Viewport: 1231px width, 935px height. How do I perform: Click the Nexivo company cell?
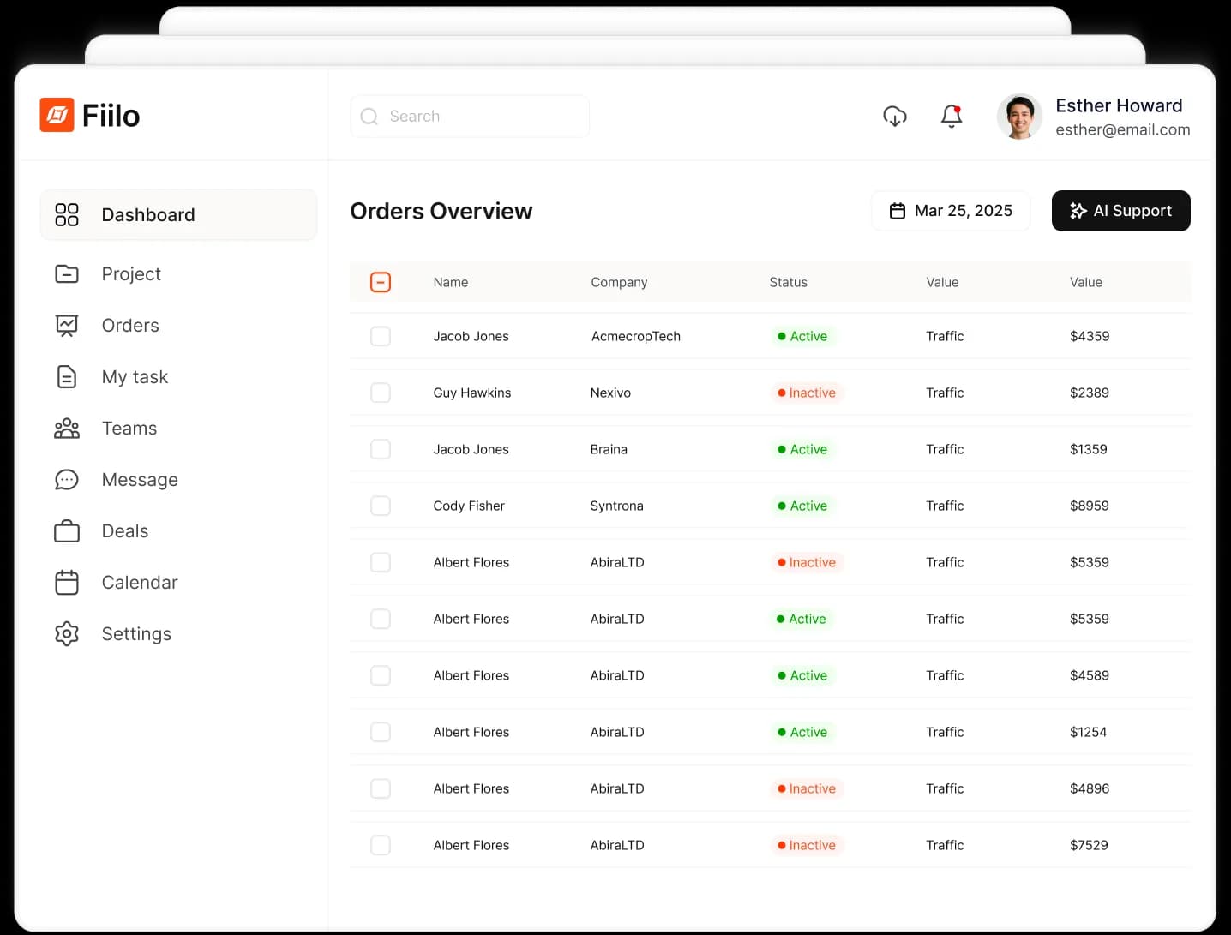click(610, 393)
